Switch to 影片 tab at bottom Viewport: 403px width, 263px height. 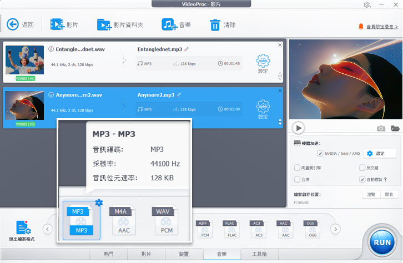(146, 254)
